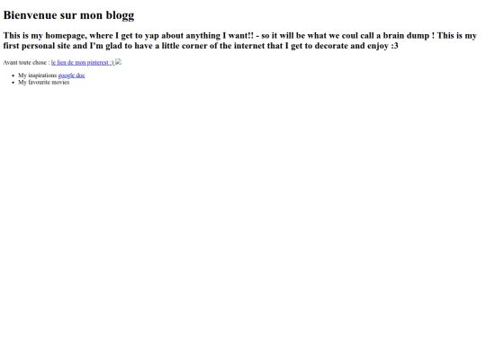Click the bullet before "My inspirations"
The width and height of the screenshot is (486, 364).
point(13,75)
